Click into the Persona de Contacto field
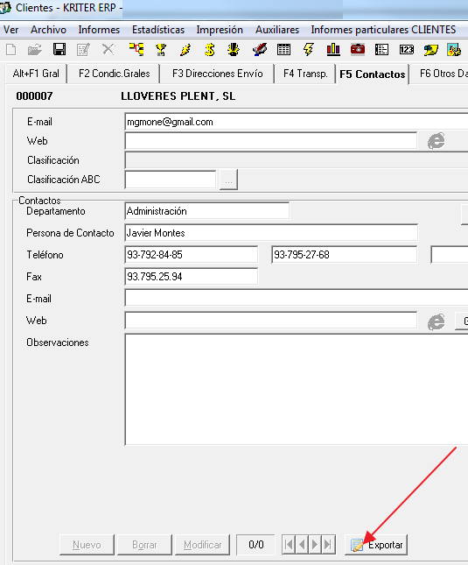 tap(271, 233)
